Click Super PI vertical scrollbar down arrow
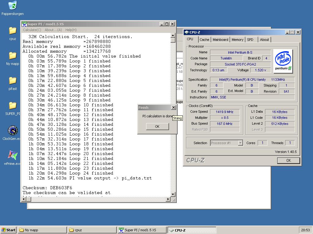The height and width of the screenshot is (234, 313). coord(173,194)
